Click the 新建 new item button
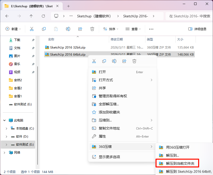Viewport: 213px width, 175px height. 13,29
